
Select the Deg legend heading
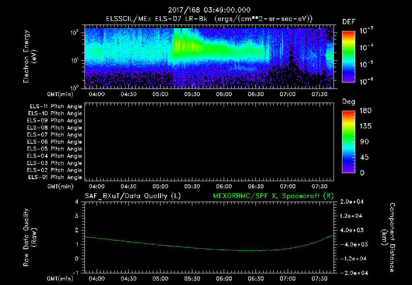pos(349,102)
